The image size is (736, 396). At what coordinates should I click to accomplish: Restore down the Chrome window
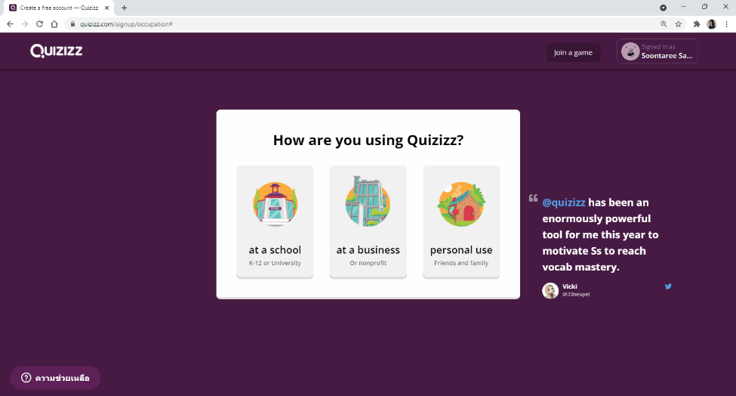pyautogui.click(x=704, y=7)
